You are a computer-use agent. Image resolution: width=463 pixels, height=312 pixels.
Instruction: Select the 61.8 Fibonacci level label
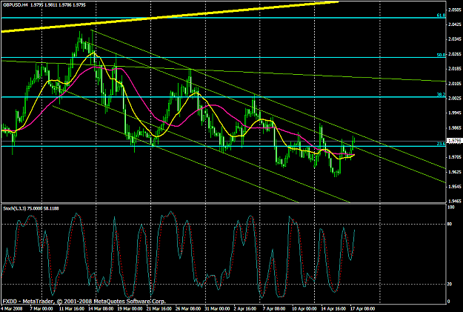[441, 16]
